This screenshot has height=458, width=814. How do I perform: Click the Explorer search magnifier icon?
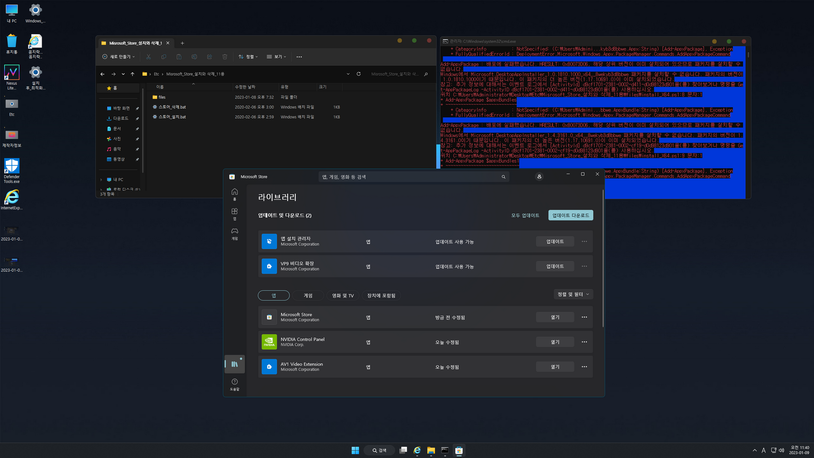click(x=426, y=74)
